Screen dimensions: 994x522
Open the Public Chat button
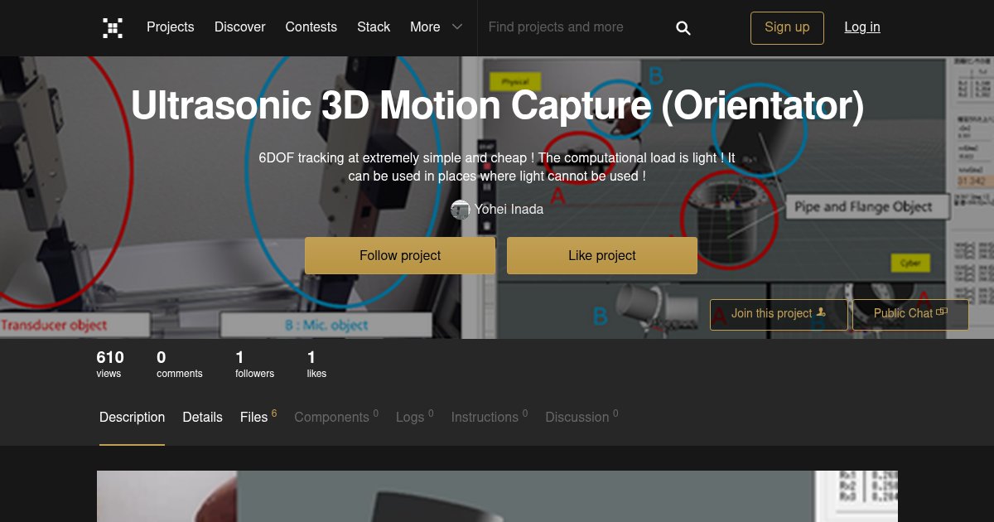tap(910, 314)
